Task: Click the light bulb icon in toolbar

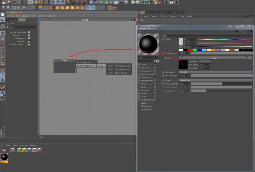Action: [x=126, y=2]
